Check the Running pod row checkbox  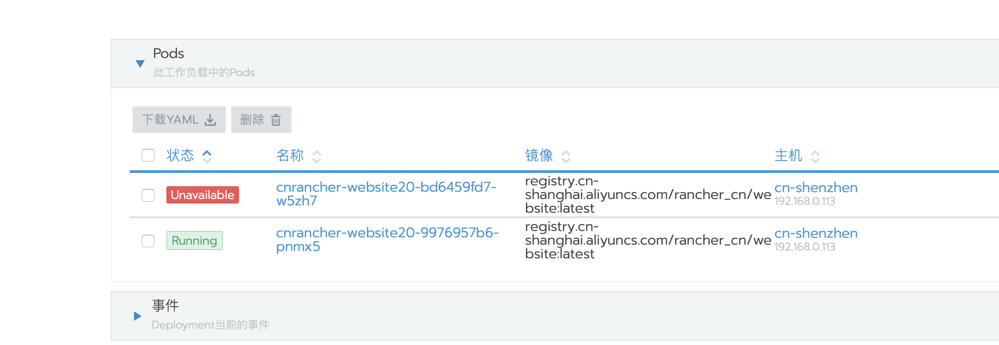pyautogui.click(x=148, y=240)
